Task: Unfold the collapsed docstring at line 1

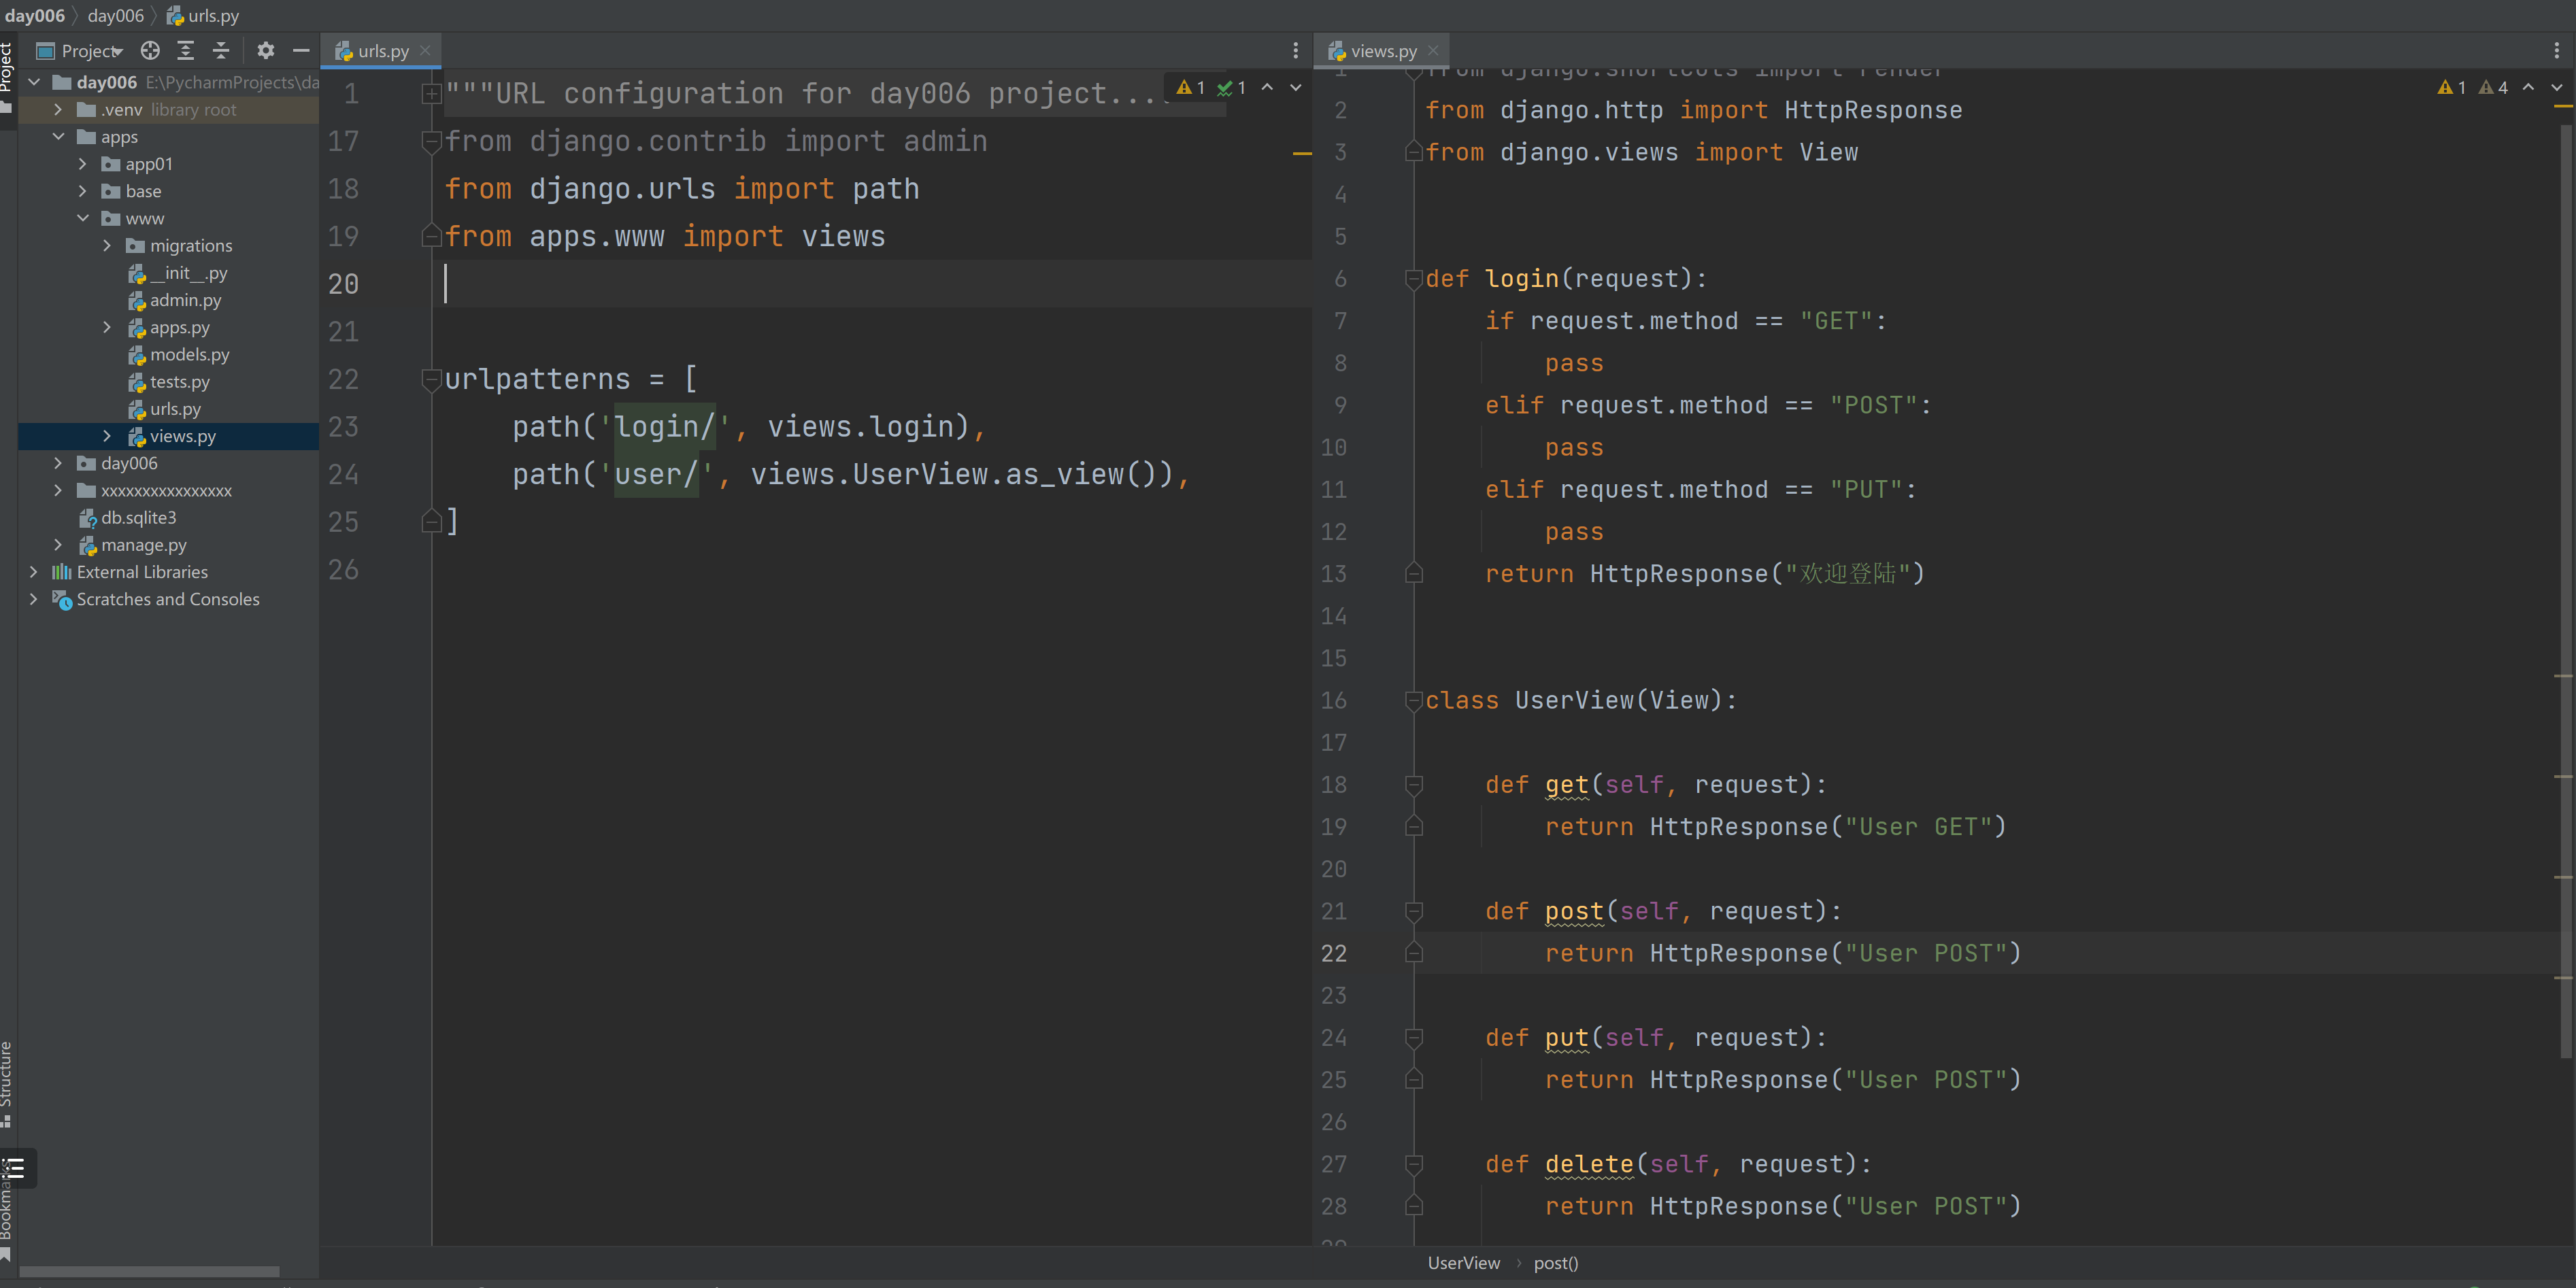Action: [x=431, y=94]
